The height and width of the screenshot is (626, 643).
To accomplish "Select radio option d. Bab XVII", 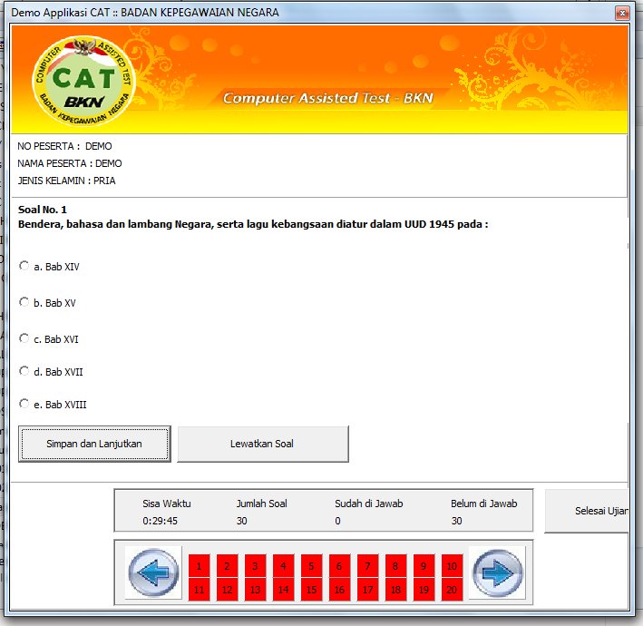I will tap(24, 371).
